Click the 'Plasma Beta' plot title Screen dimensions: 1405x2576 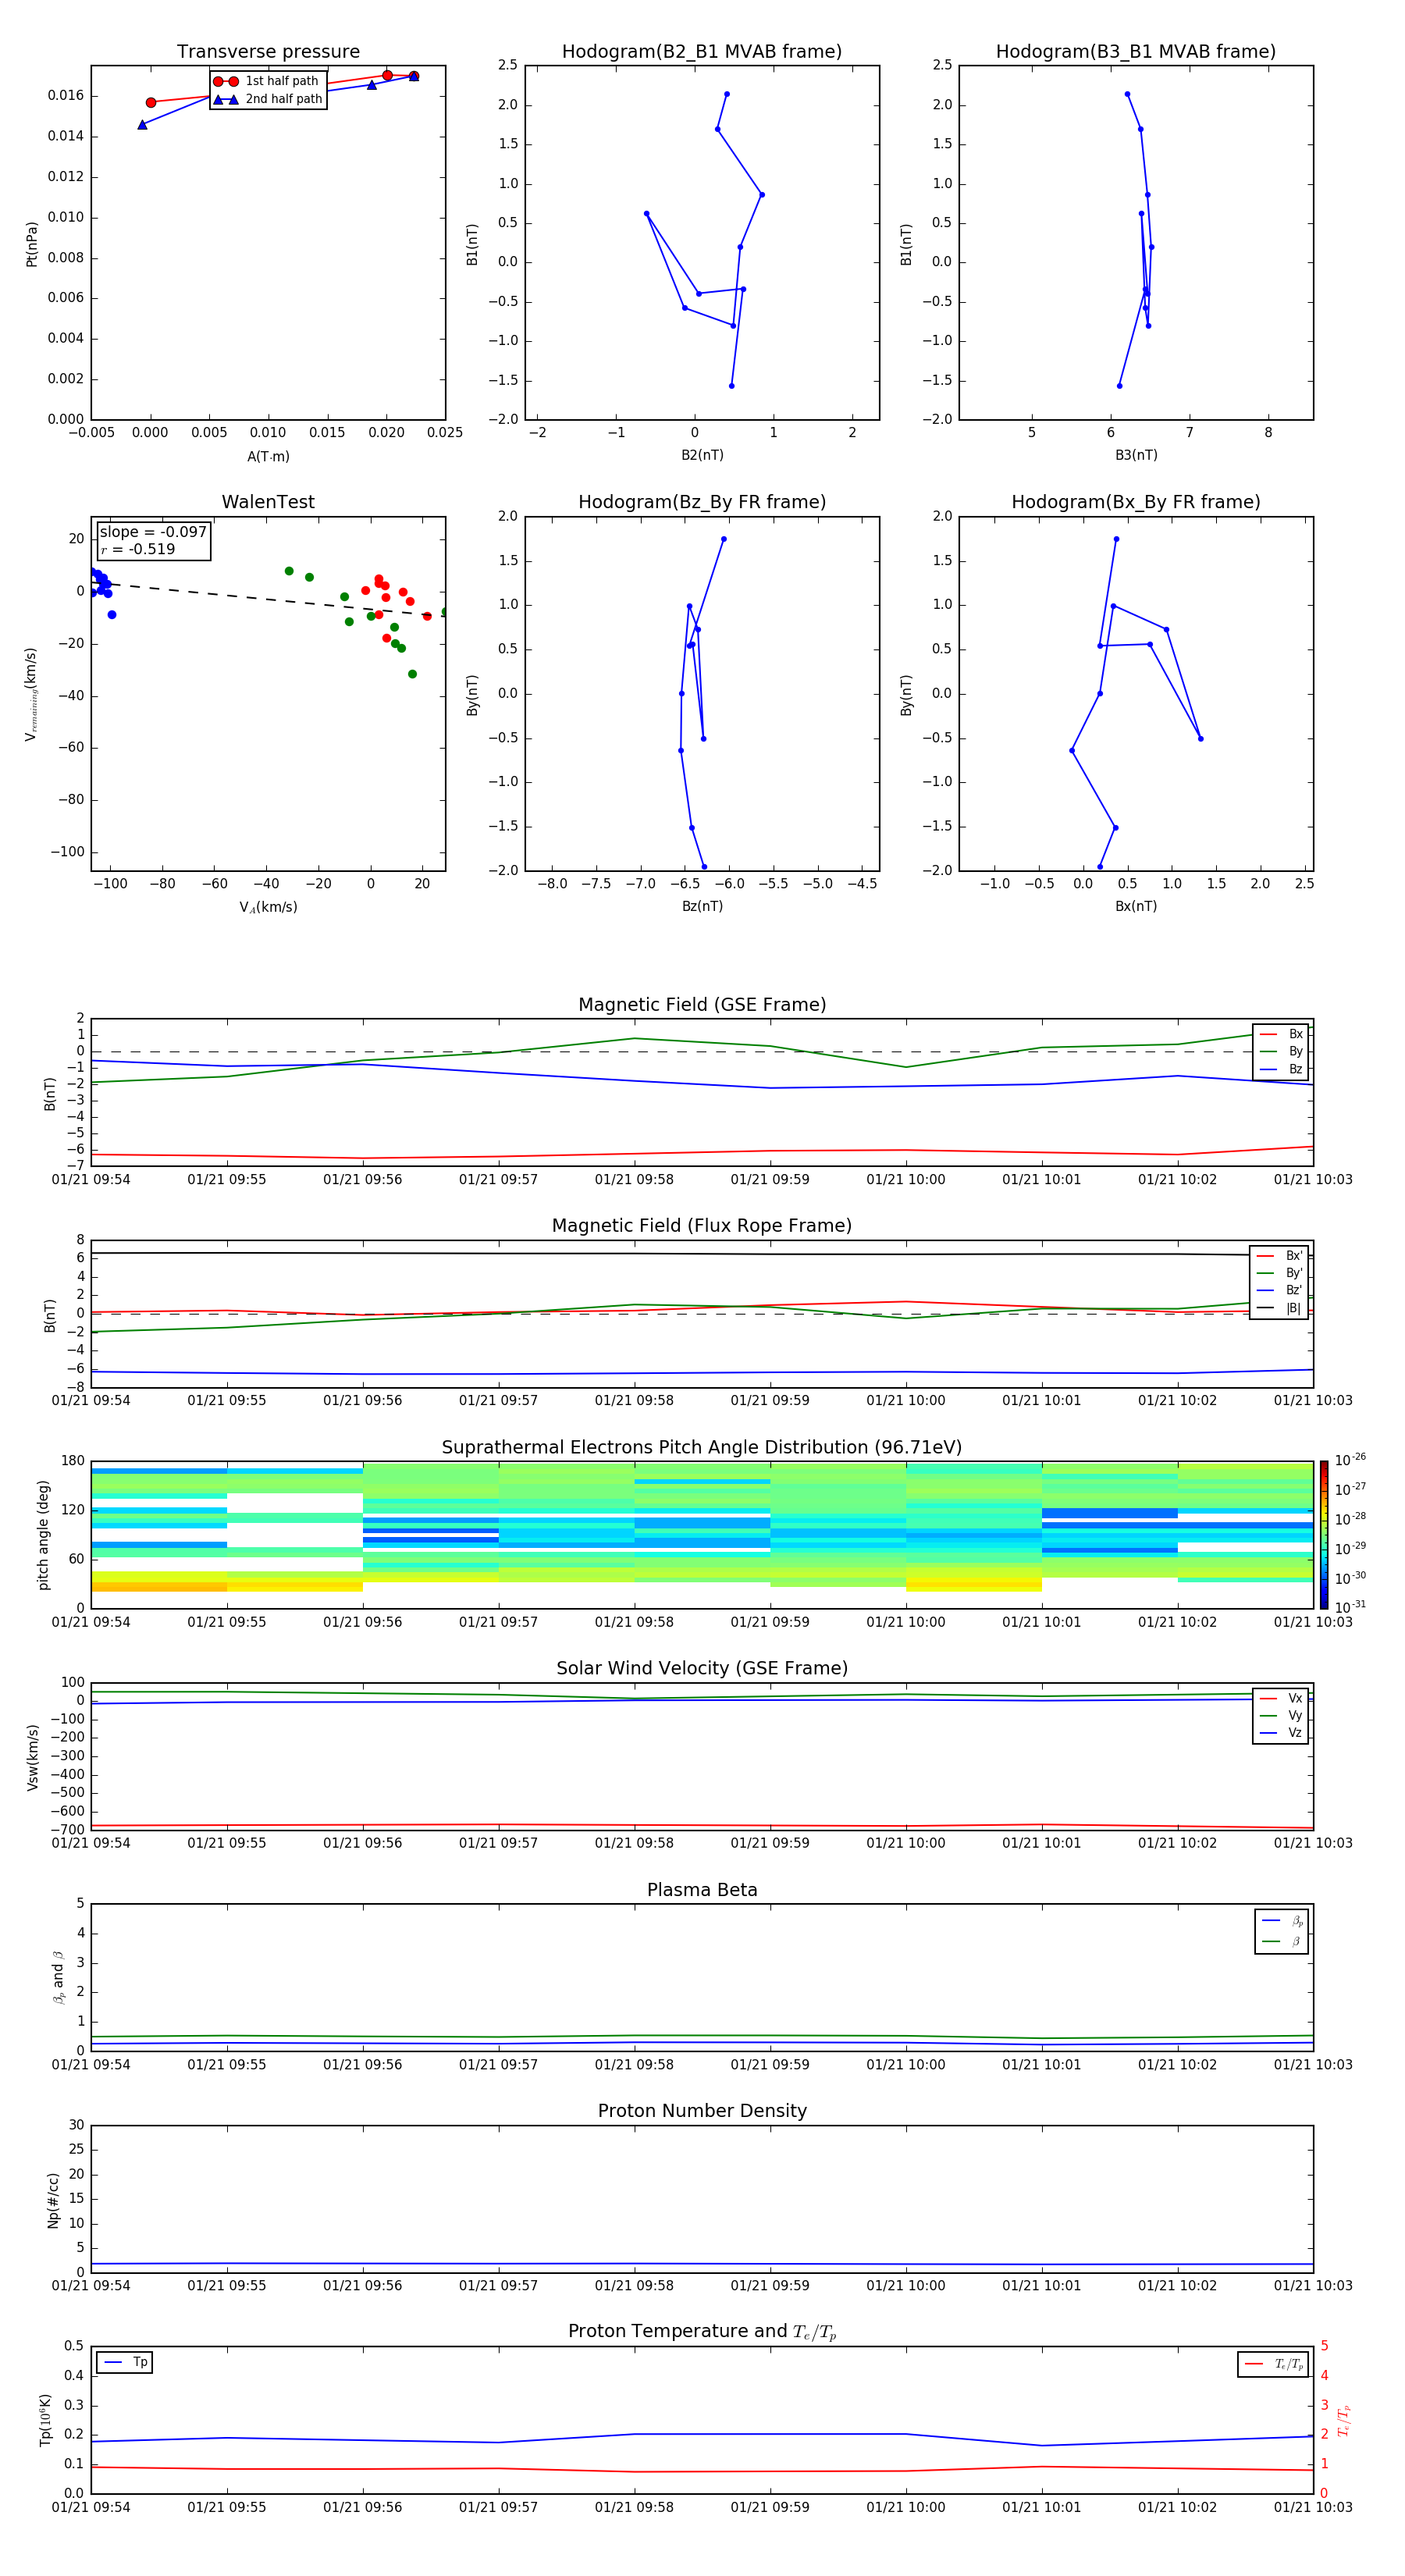point(702,1890)
